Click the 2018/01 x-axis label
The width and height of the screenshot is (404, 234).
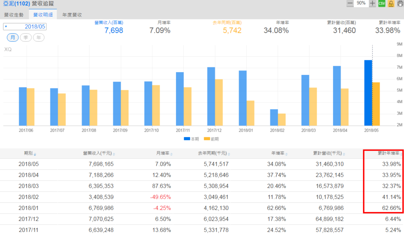tap(246, 131)
